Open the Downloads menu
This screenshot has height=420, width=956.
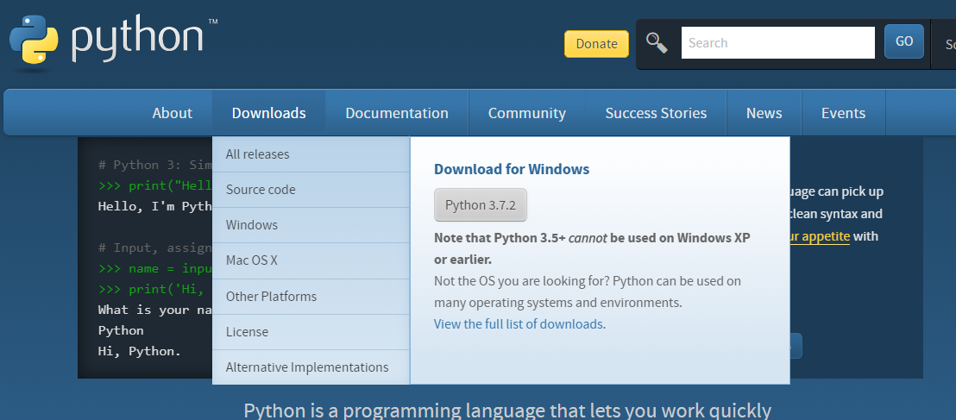(268, 113)
